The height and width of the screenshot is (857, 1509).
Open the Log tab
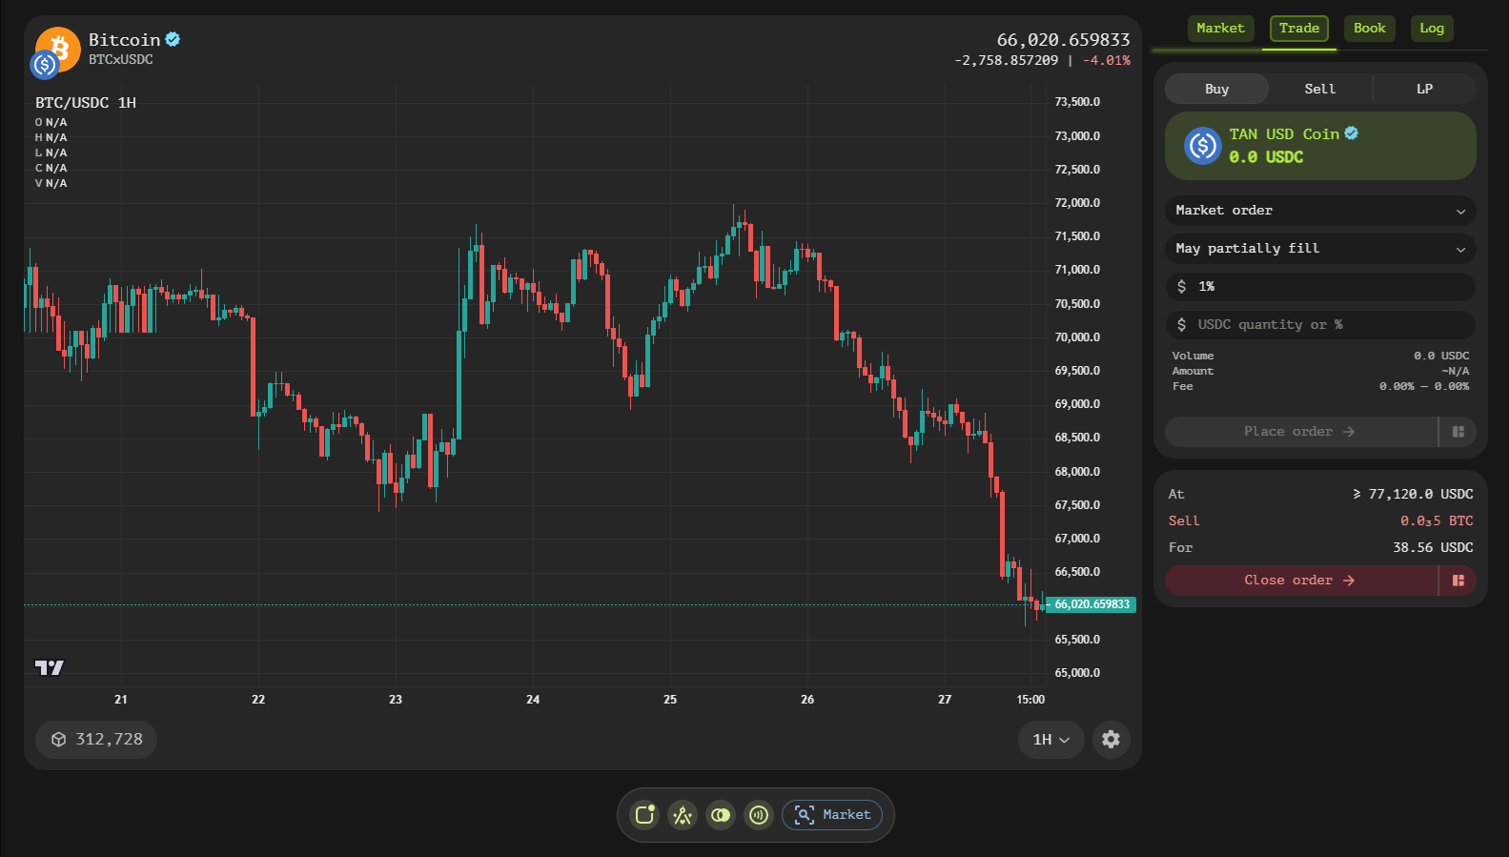coord(1432,29)
